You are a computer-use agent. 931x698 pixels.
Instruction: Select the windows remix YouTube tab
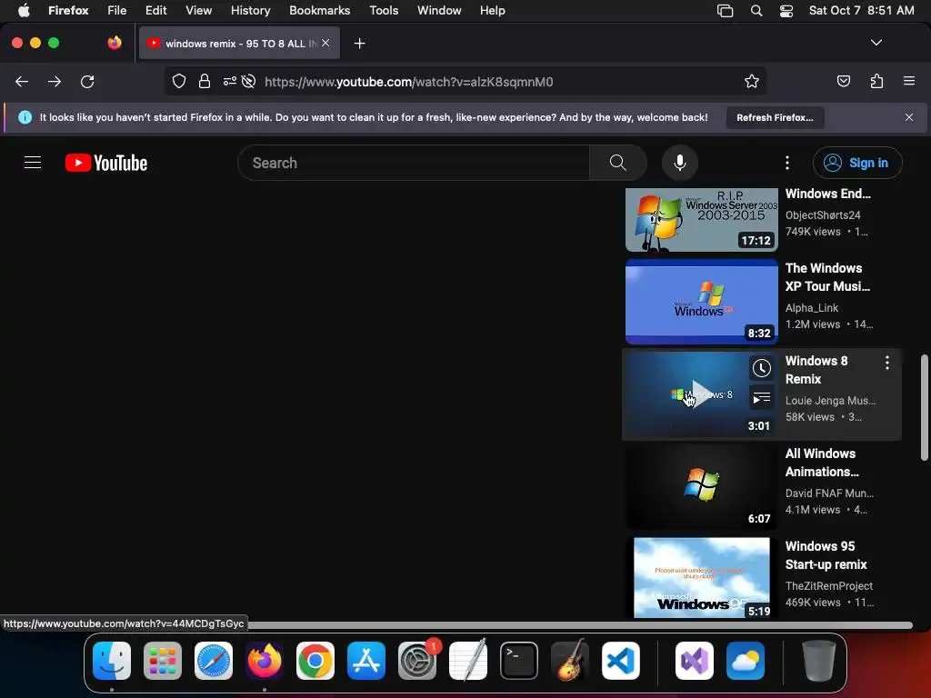coord(239,43)
